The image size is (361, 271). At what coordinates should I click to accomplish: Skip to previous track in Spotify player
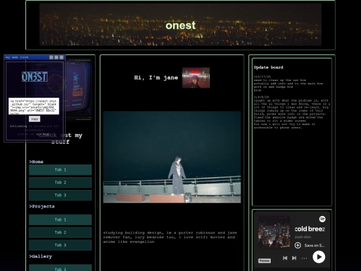[x=285, y=258]
